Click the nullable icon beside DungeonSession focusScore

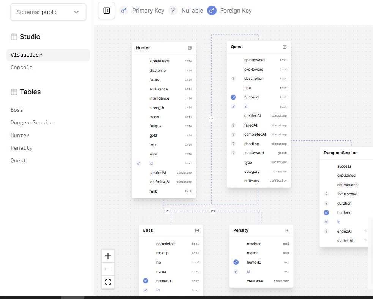326,194
